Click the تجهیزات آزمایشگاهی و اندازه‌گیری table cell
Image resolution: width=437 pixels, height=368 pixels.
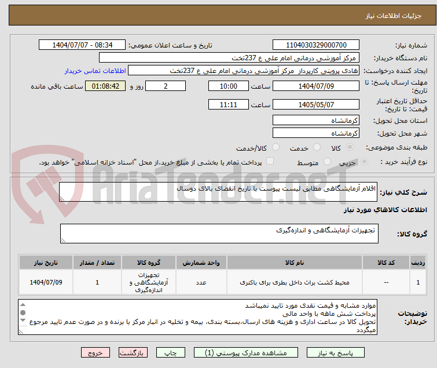(149, 282)
